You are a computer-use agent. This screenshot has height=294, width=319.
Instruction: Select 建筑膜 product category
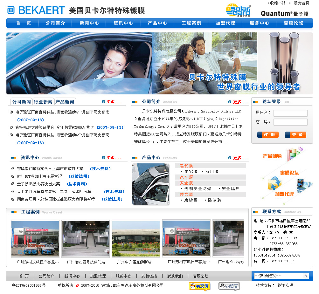pos(186,166)
